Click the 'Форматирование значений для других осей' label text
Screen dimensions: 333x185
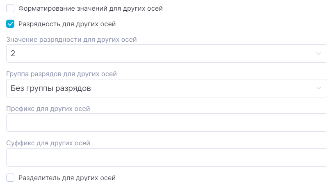click(x=91, y=8)
